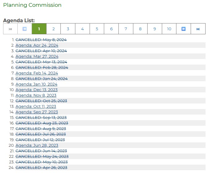Open Agenda: Dec 13, 2023

pos(36,90)
